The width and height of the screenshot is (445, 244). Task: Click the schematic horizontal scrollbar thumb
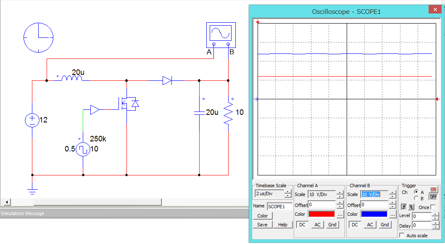click(97, 202)
